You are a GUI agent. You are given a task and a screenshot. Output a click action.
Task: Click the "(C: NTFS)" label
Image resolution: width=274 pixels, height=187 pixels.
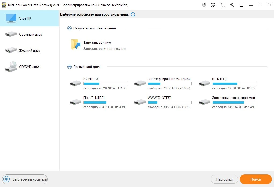91,79
